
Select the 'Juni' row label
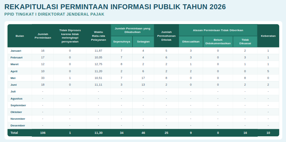[13, 85]
